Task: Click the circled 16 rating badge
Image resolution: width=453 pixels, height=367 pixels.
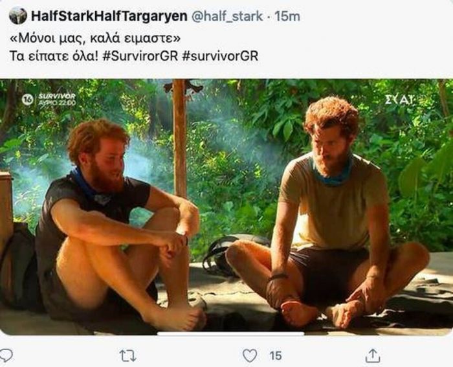Action: click(x=28, y=100)
